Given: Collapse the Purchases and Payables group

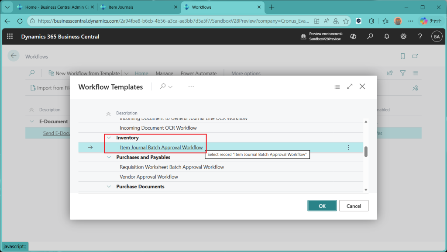Looking at the screenshot, I should pos(109,157).
